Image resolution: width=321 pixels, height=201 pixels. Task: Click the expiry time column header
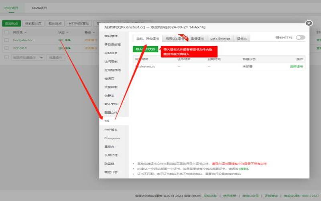pos(214,59)
